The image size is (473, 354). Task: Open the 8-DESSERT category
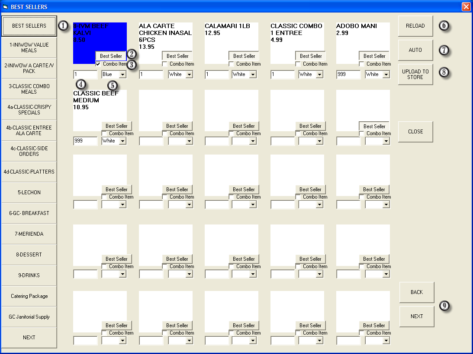click(x=29, y=255)
